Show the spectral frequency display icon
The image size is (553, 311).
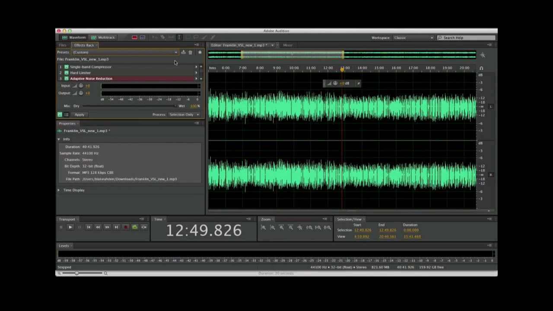(x=134, y=38)
